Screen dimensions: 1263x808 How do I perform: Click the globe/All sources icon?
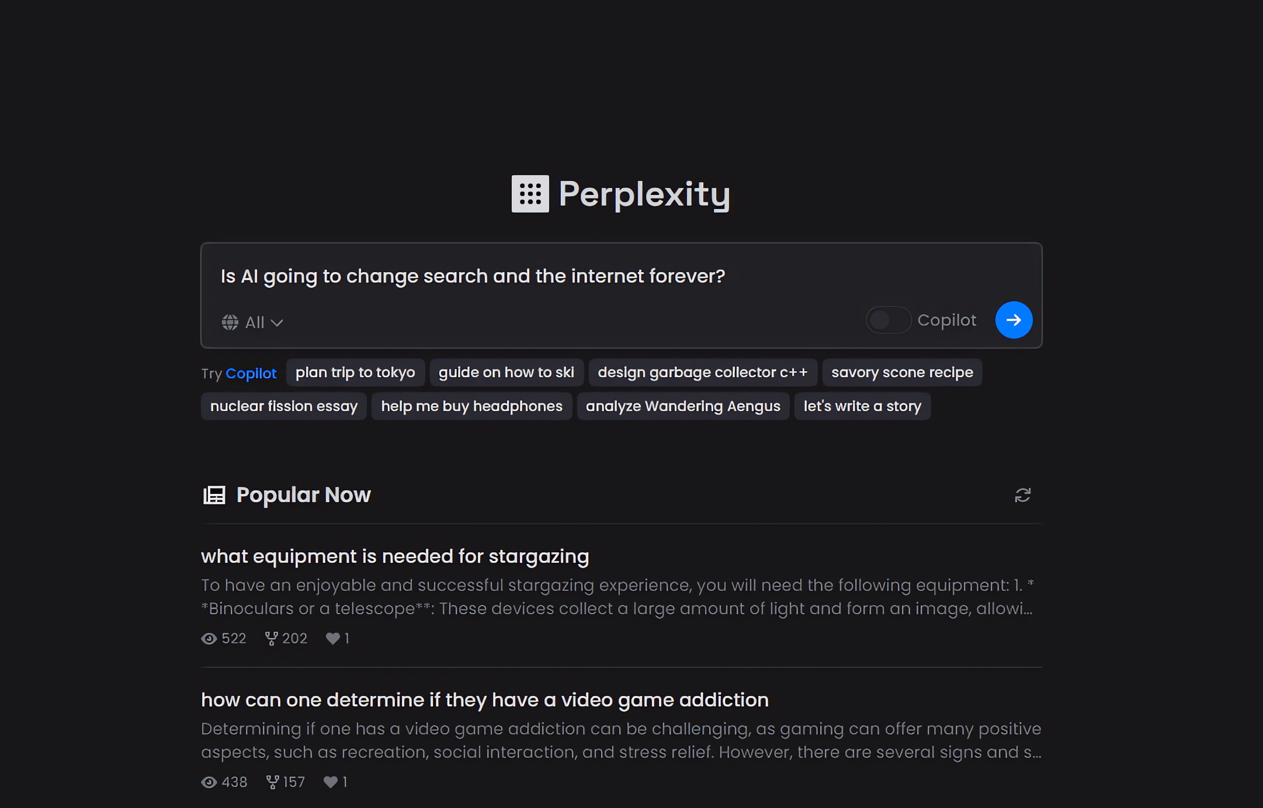231,321
